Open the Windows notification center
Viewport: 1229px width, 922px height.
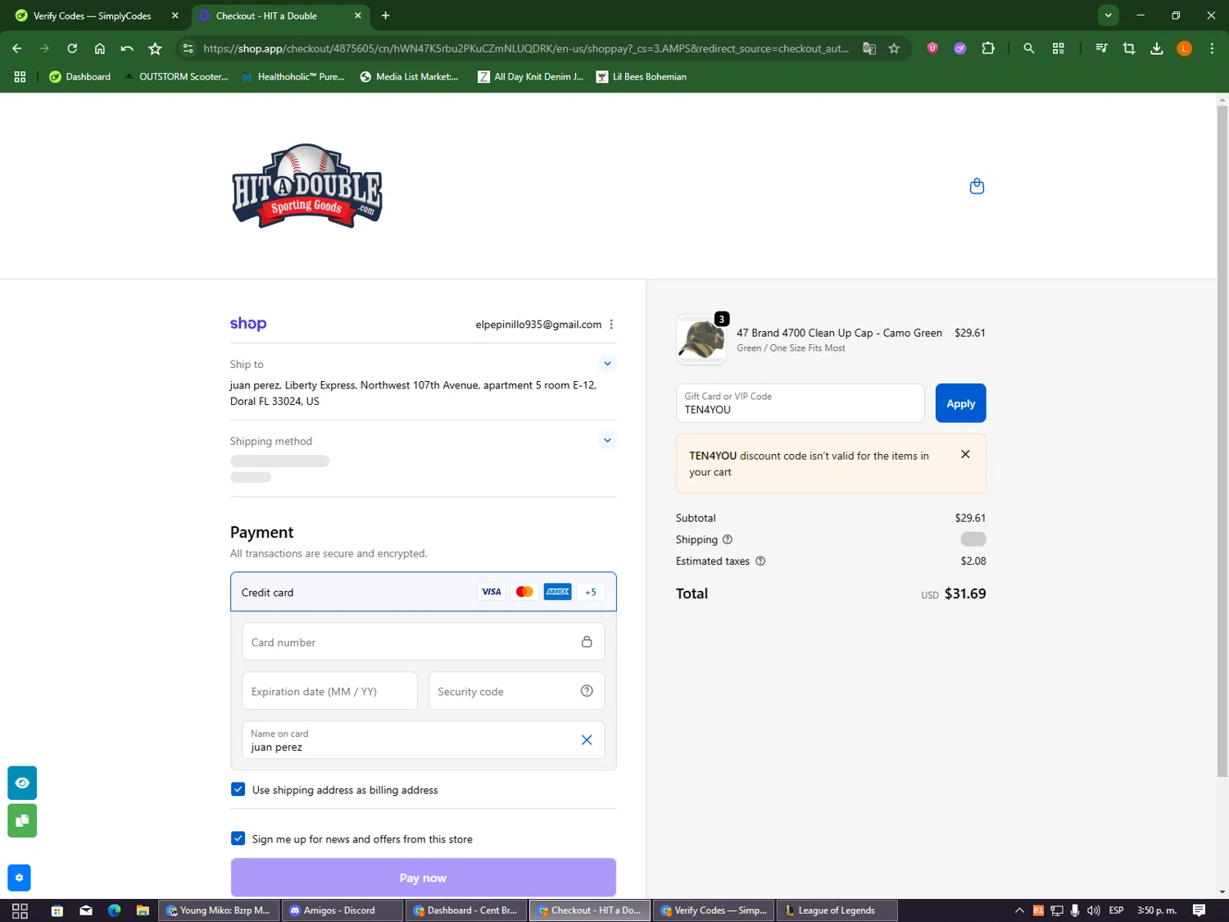point(1199,911)
